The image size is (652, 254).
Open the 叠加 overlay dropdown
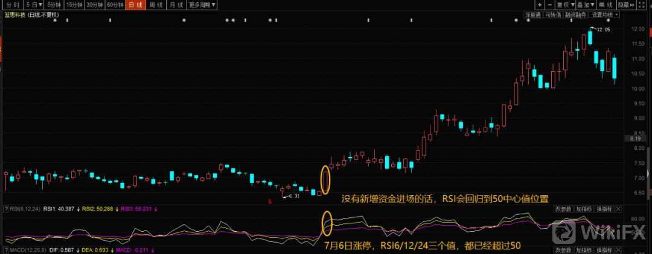tap(586, 5)
